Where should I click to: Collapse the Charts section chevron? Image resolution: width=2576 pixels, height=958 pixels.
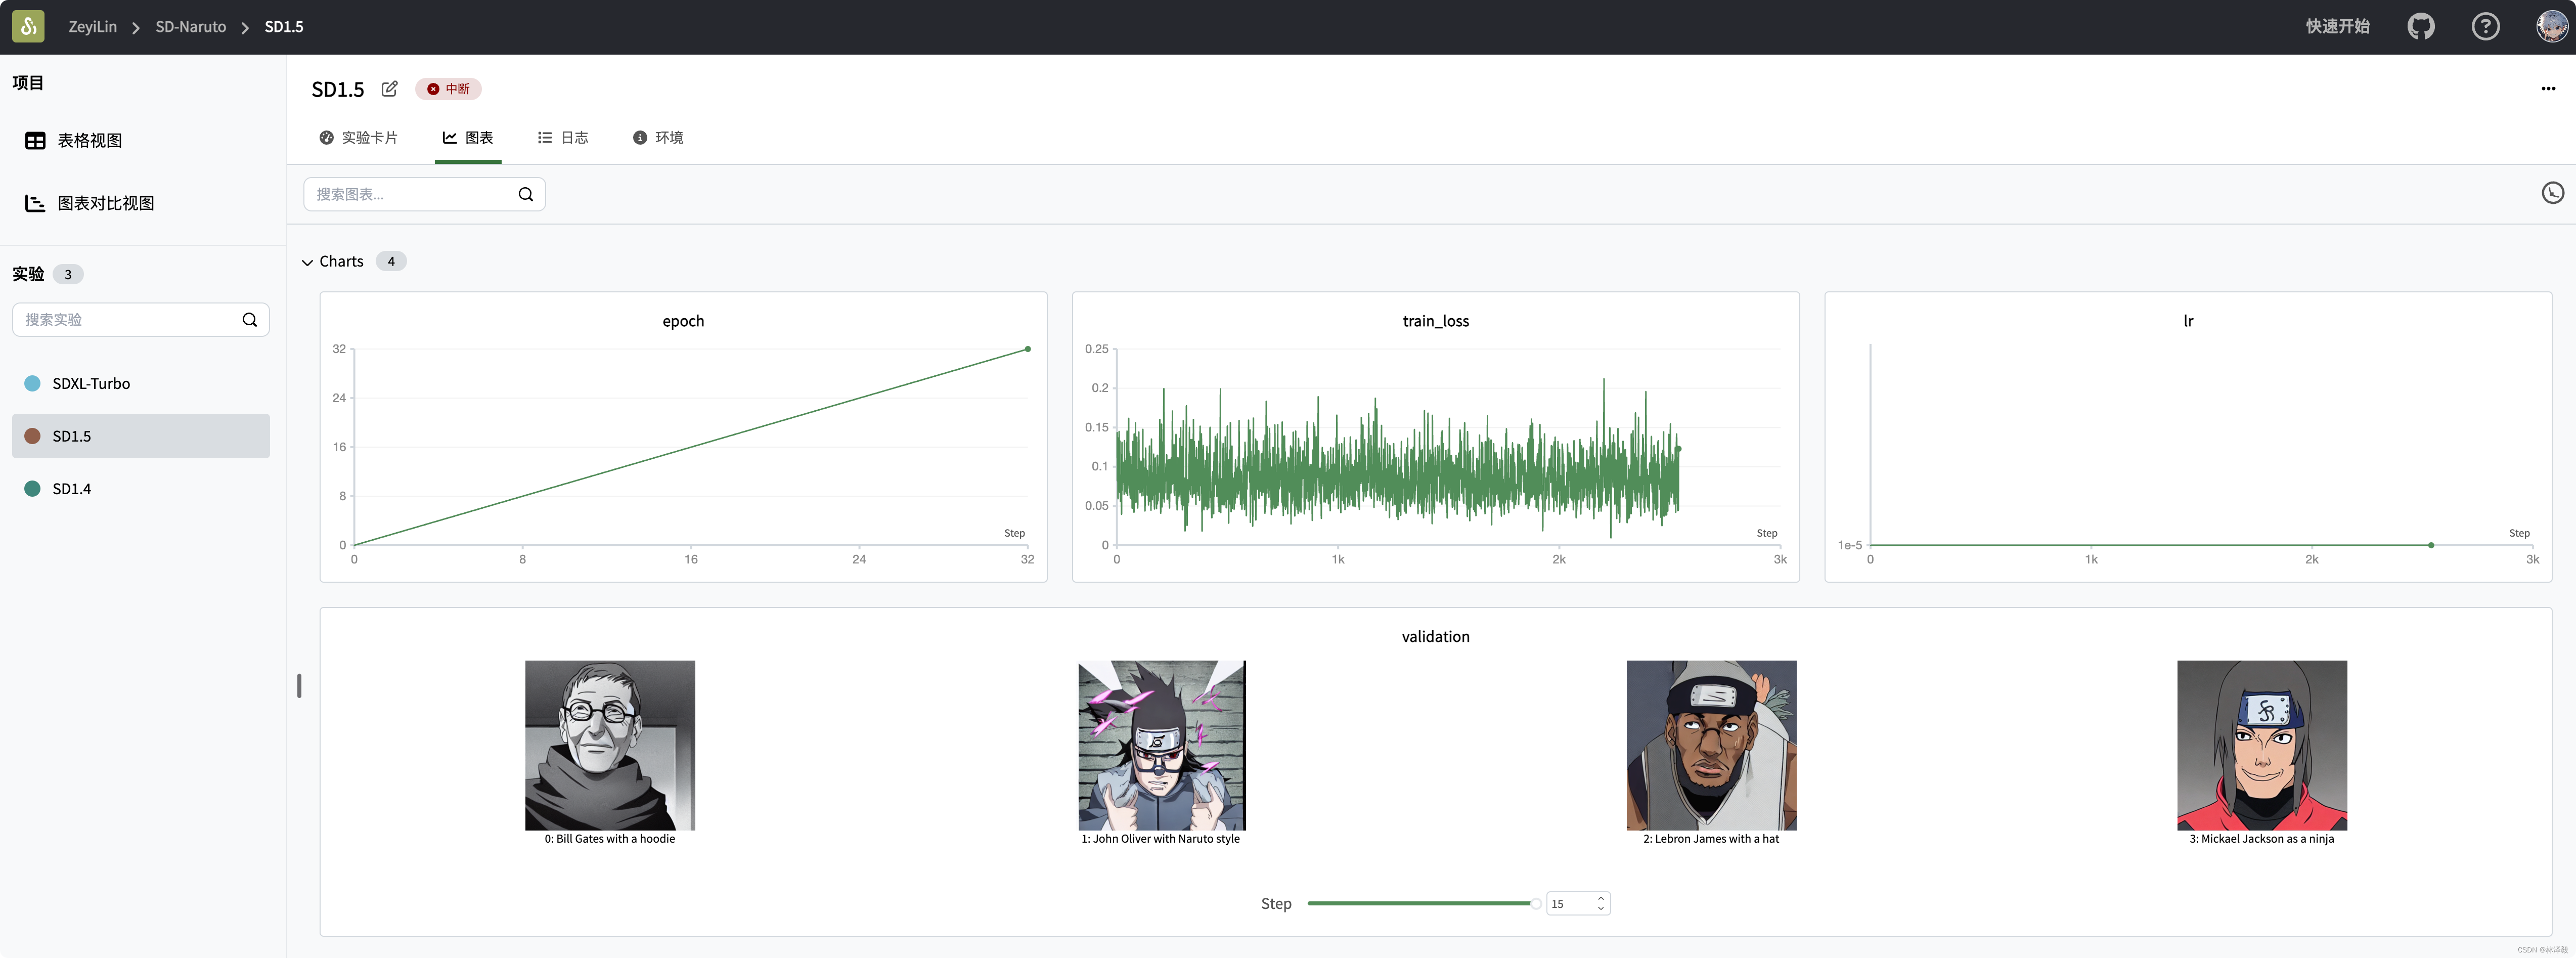[x=307, y=262]
